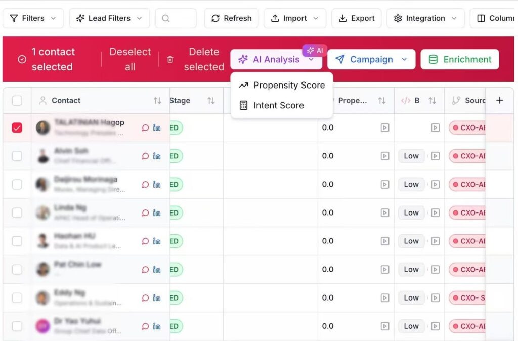Open the Campaign dropdown

(371, 60)
